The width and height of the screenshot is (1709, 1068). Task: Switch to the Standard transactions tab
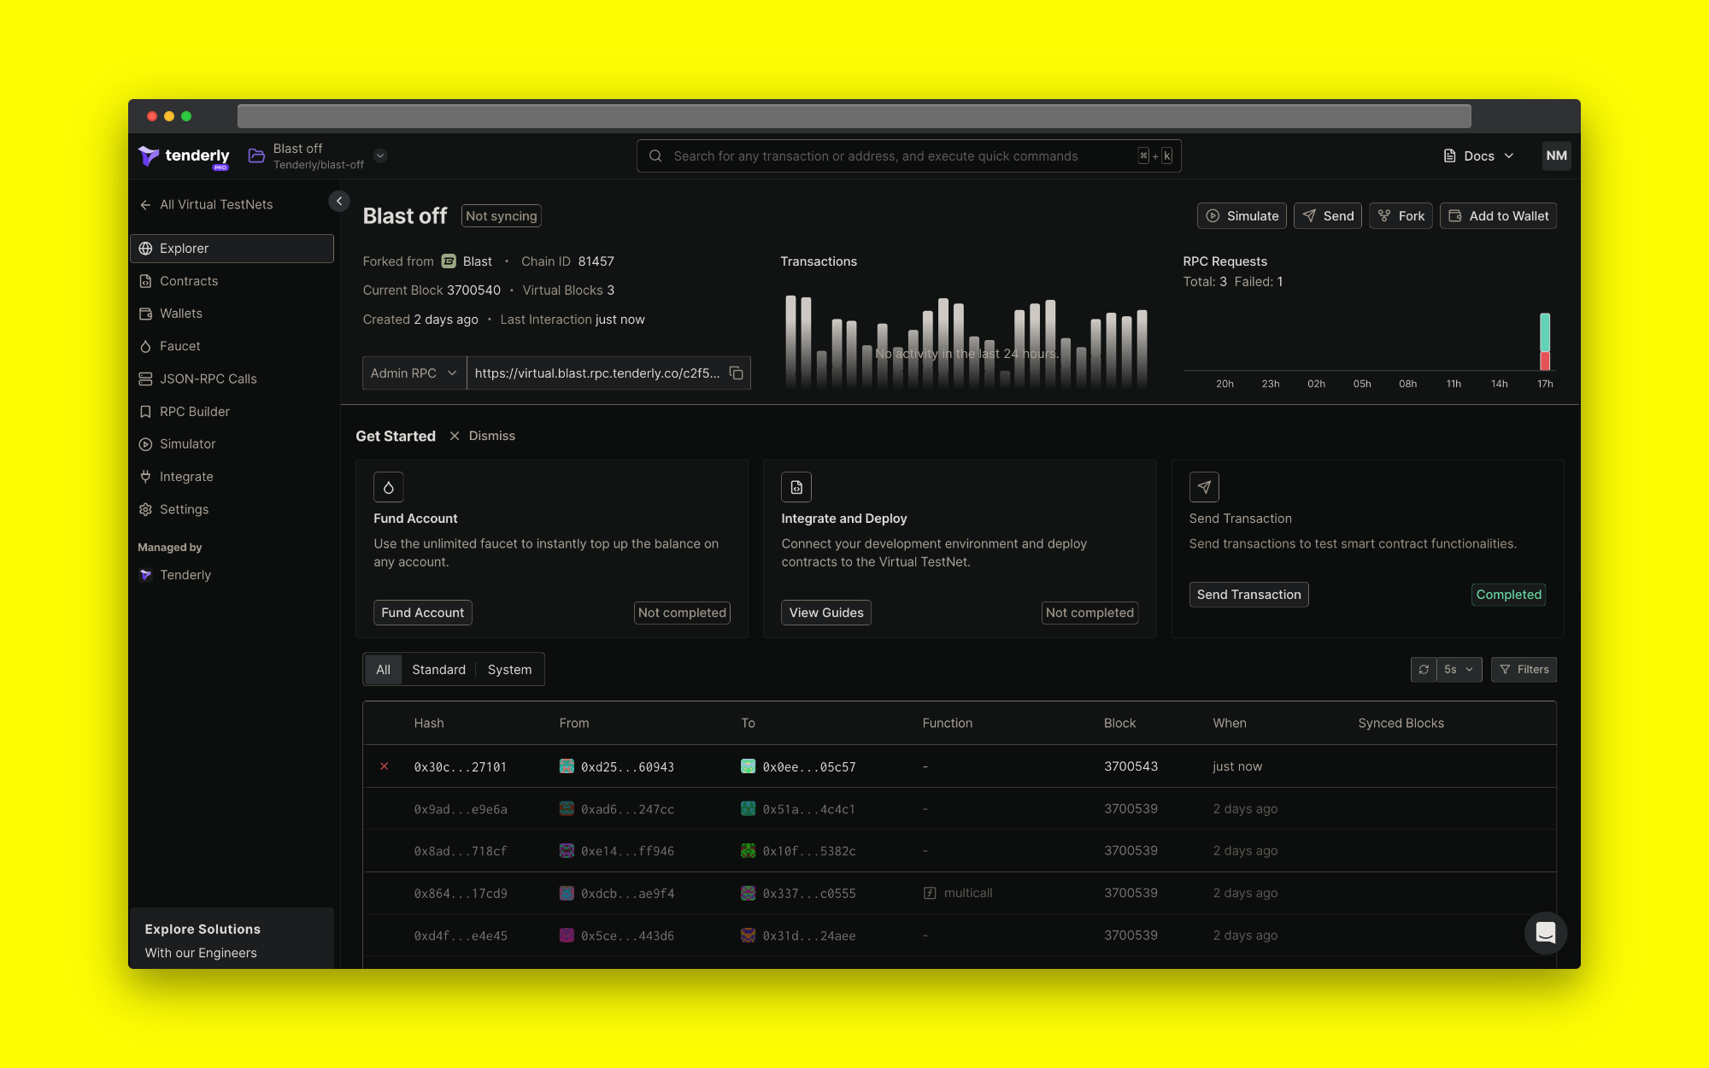pos(438,669)
